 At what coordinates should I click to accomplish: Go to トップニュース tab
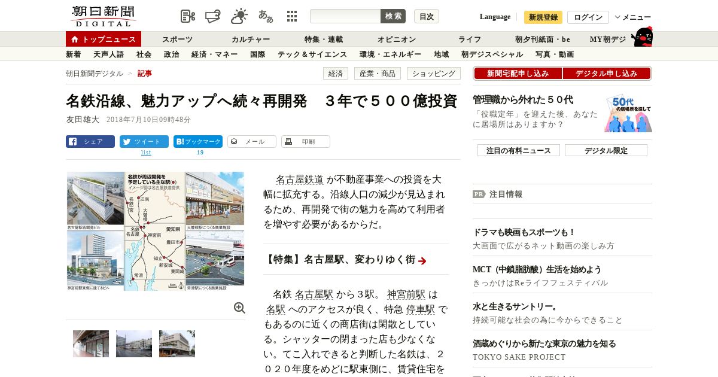[104, 39]
